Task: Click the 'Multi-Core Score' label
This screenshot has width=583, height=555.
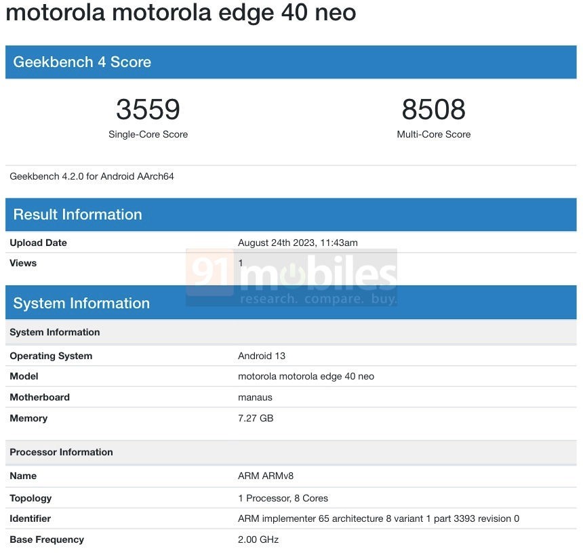Action: click(x=433, y=134)
